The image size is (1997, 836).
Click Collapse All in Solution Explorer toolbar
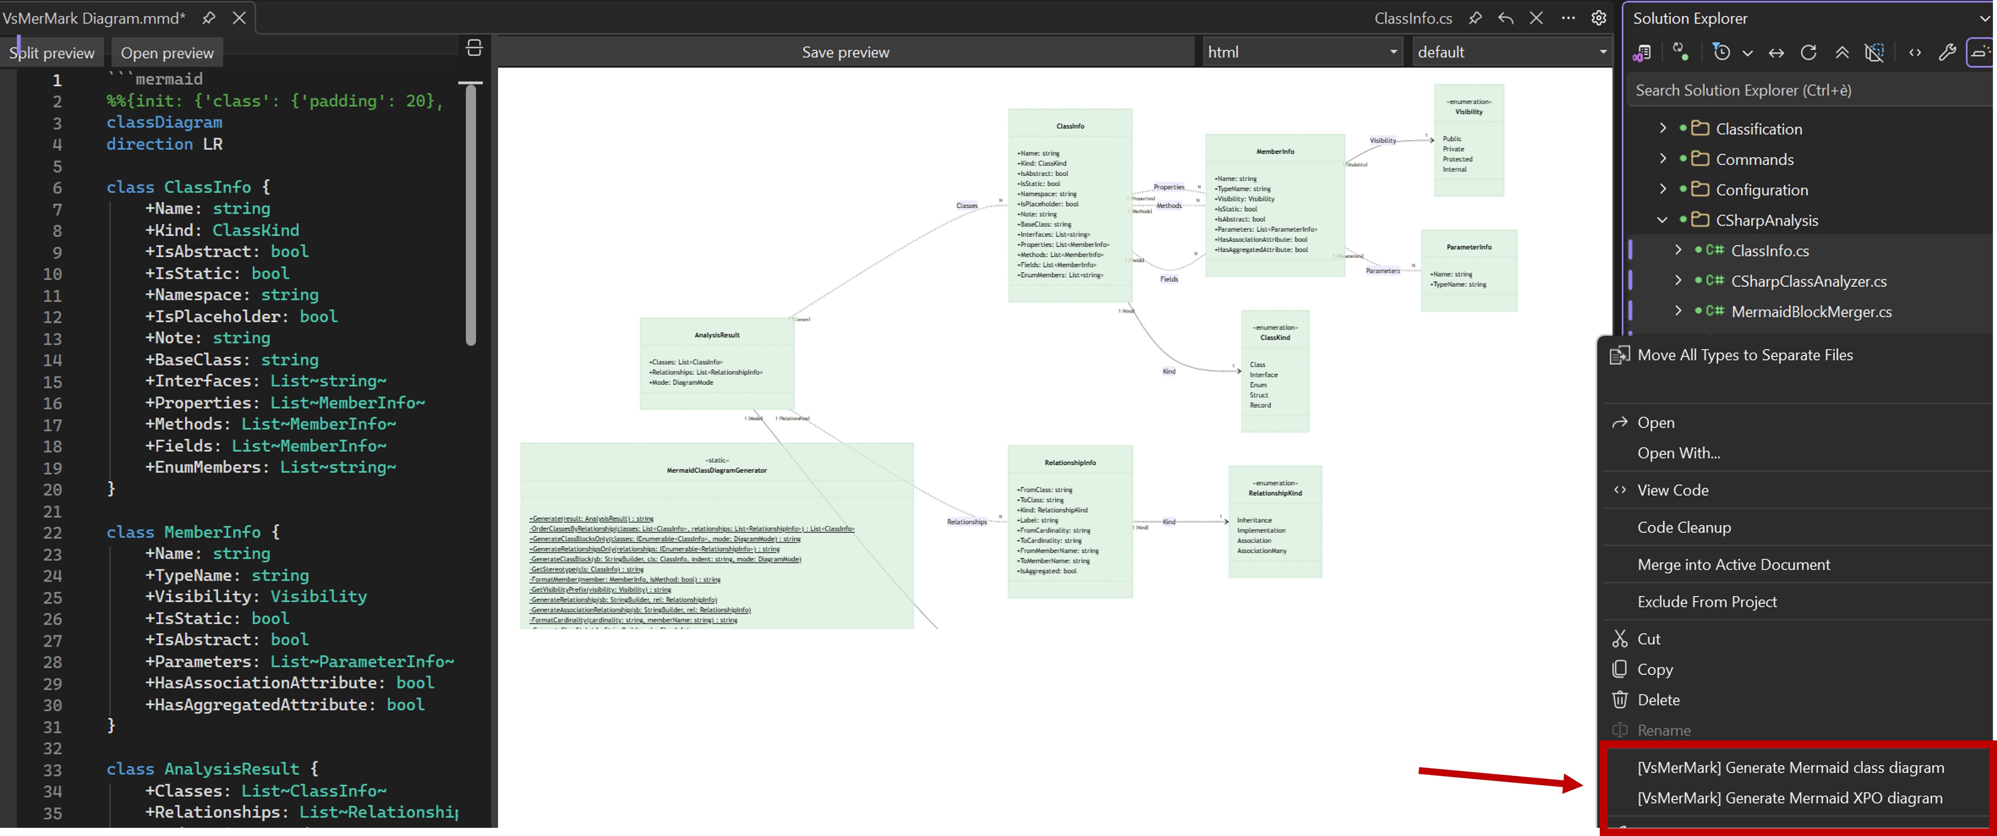tap(1842, 53)
